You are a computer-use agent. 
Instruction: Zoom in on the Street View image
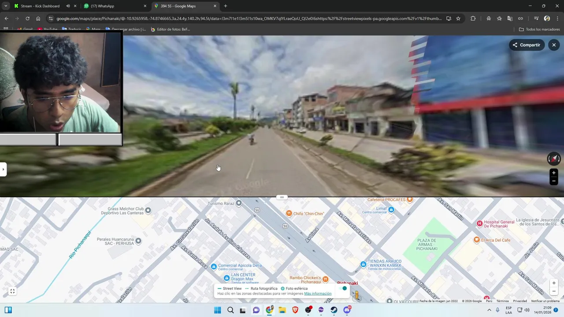point(553,173)
